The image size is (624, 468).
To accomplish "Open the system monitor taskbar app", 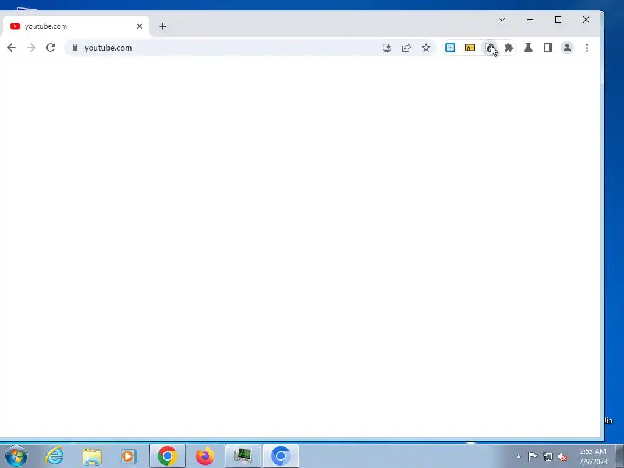I will point(243,456).
